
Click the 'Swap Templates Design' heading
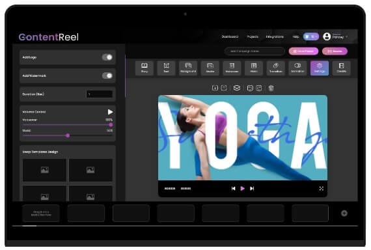pyautogui.click(x=40, y=152)
